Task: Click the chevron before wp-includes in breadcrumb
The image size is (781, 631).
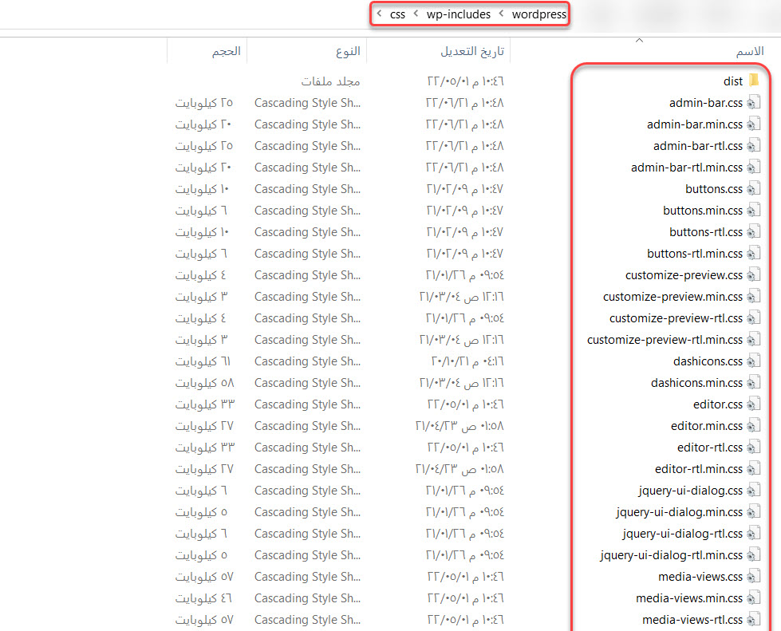Action: tap(416, 14)
